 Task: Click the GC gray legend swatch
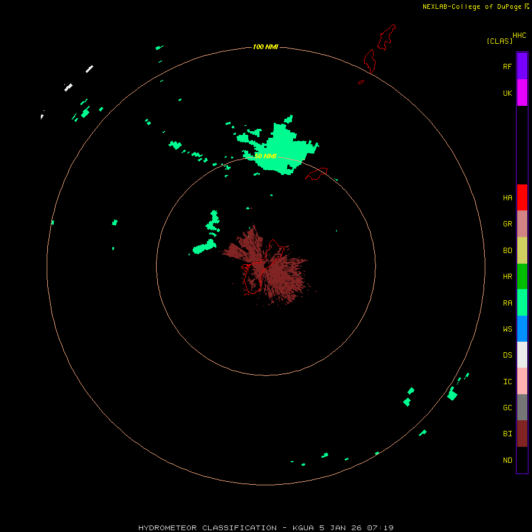(x=522, y=407)
